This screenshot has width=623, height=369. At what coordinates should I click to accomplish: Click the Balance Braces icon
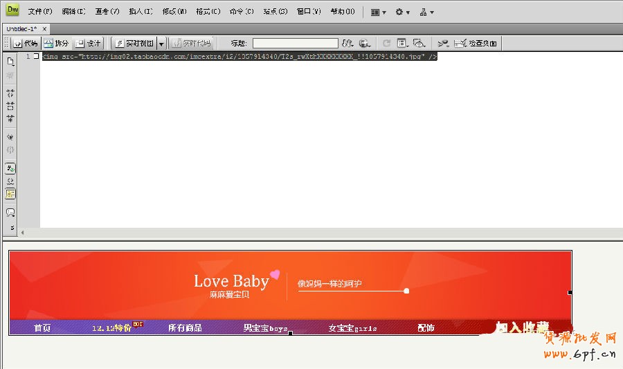10,150
